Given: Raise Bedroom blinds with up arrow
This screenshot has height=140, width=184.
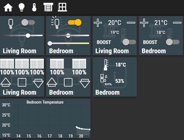Looking at the screenshot, I should pyautogui.click(x=52, y=82).
